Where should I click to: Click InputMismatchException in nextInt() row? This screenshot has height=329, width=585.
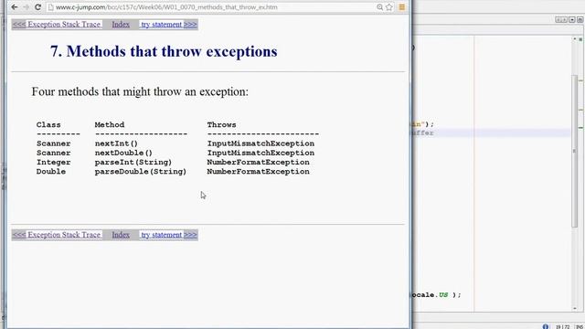(x=261, y=143)
